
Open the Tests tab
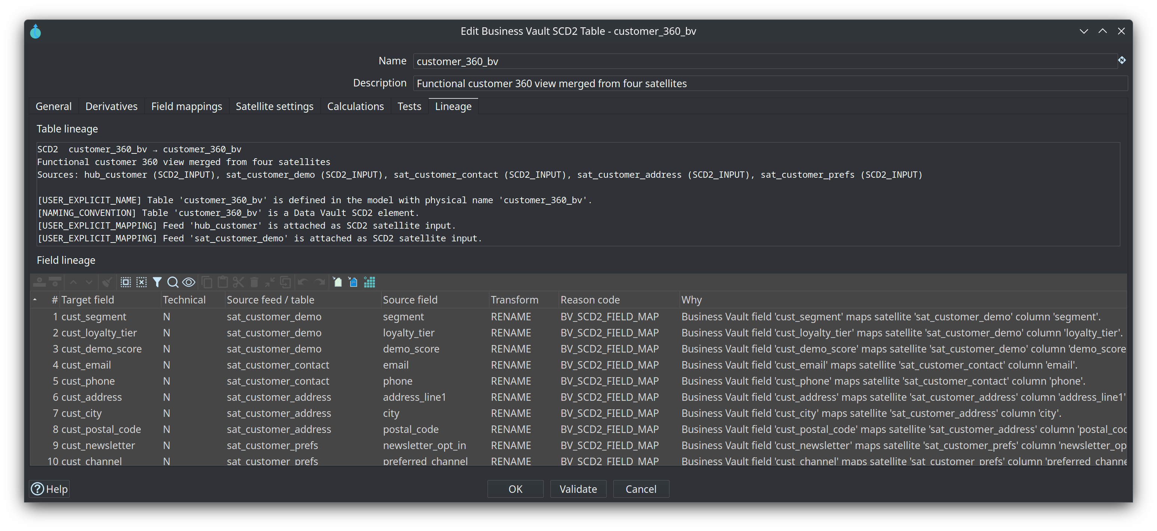click(409, 106)
